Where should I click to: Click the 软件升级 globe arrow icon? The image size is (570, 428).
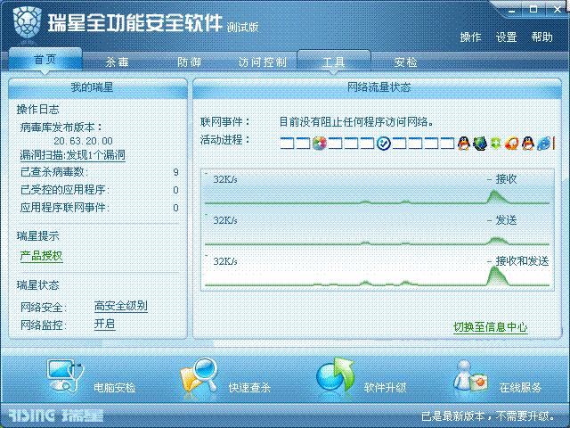coord(335,374)
